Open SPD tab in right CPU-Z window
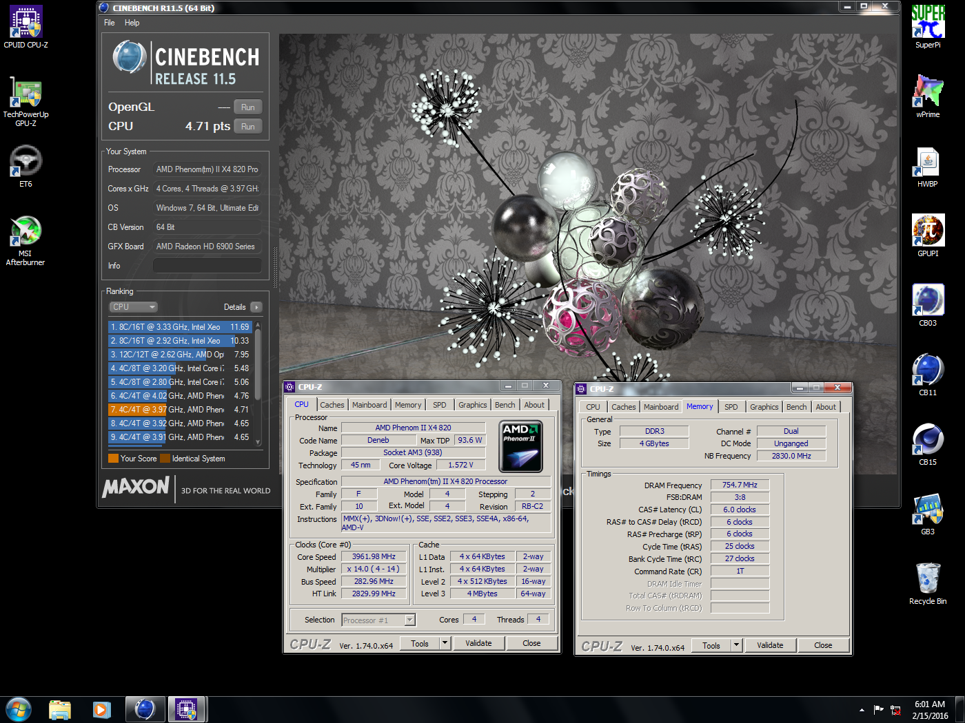This screenshot has width=965, height=723. click(731, 407)
